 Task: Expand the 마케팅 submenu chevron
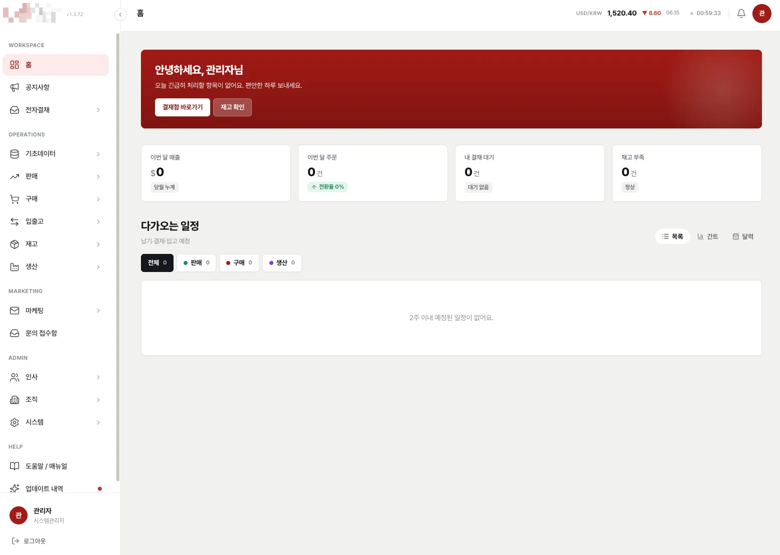[x=98, y=311]
